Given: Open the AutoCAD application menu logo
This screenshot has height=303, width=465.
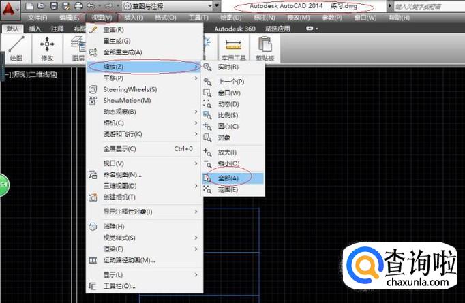Looking at the screenshot, I should tap(10, 10).
